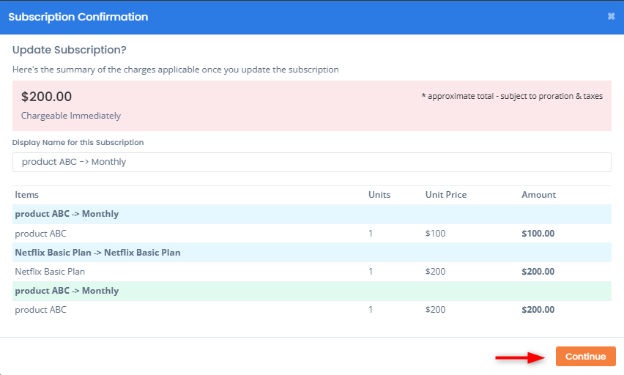Image resolution: width=624 pixels, height=375 pixels.
Task: Select the green 'product ABC -> Monthly' group row
Action: click(311, 291)
